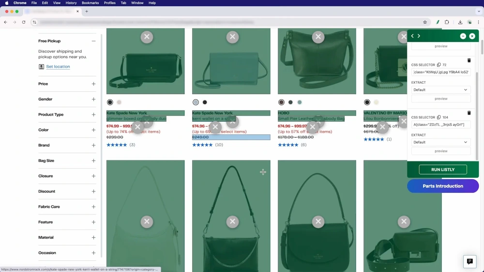Delete the selector 104 entry with trash icon
Screen dimensions: 484x272
pyautogui.click(x=469, y=113)
